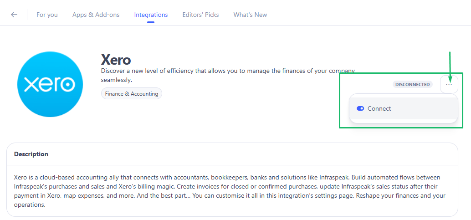Image resolution: width=471 pixels, height=220 pixels.
Task: View the What's New tab
Action: point(250,15)
